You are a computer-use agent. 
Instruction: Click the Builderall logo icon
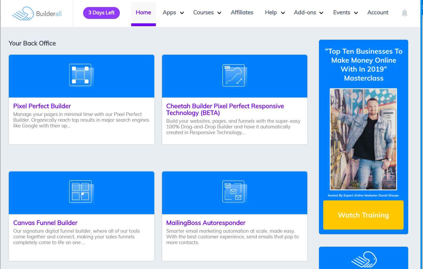(x=23, y=13)
